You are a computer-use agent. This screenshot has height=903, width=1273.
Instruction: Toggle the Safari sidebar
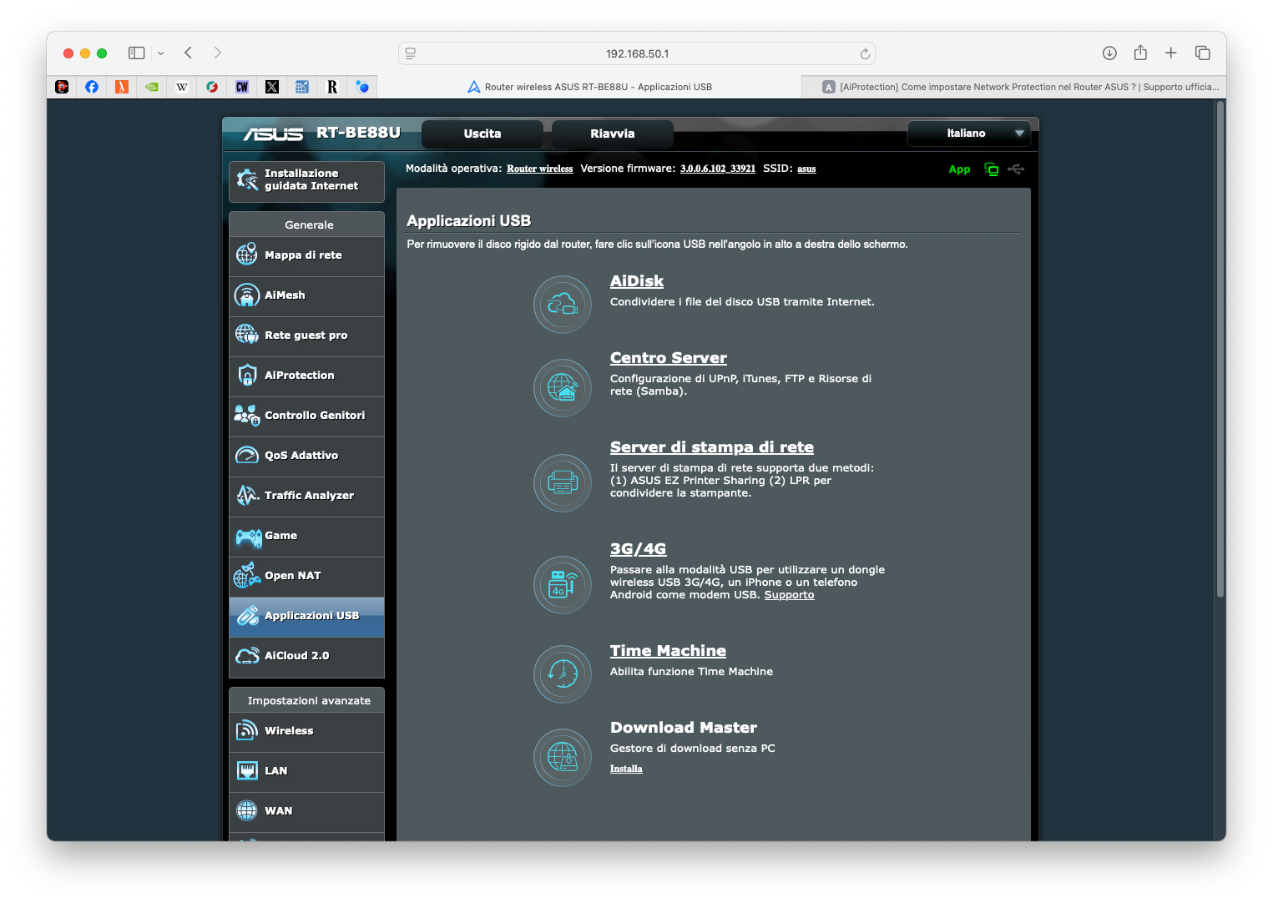pos(137,53)
